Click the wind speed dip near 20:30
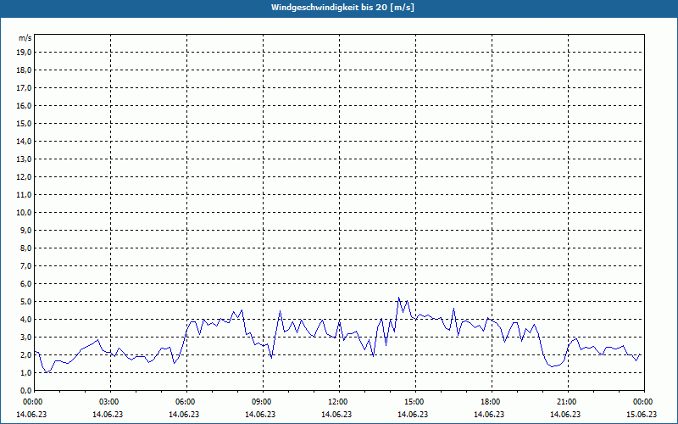The width and height of the screenshot is (678, 424). pyautogui.click(x=553, y=366)
